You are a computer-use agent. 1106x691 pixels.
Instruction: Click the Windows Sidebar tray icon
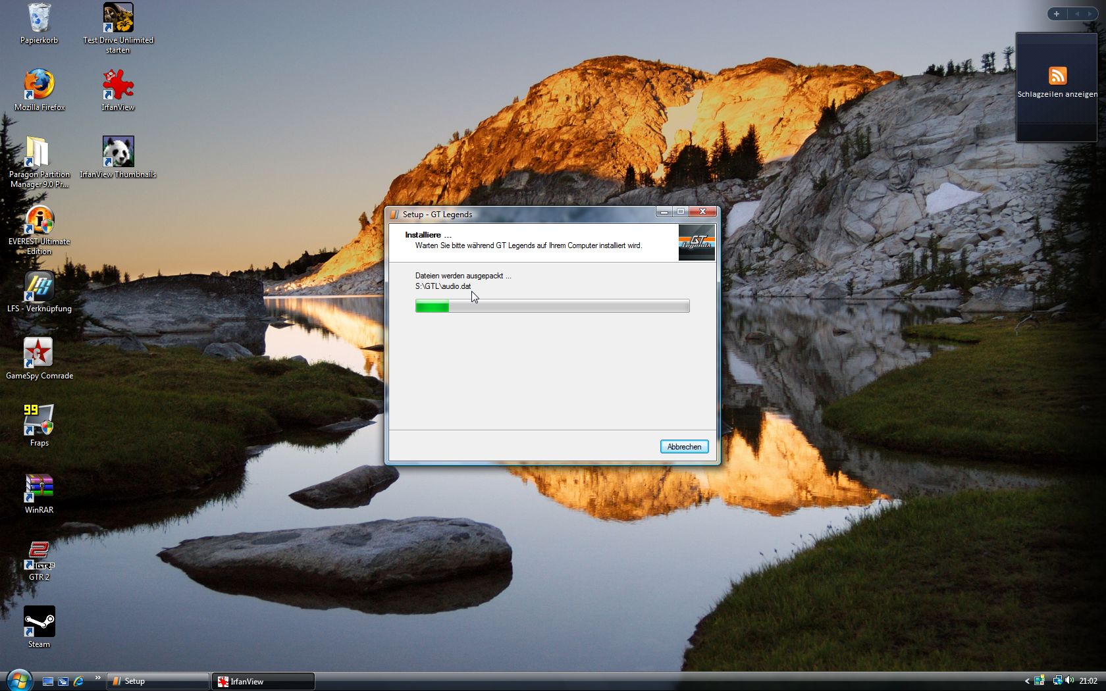1040,681
